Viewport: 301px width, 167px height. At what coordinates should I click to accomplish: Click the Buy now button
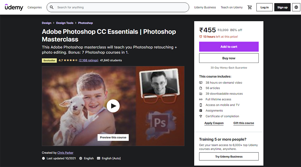pos(229,58)
